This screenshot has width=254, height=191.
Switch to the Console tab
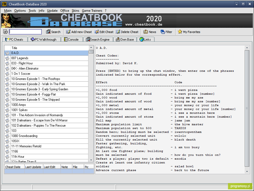coord(72,39)
